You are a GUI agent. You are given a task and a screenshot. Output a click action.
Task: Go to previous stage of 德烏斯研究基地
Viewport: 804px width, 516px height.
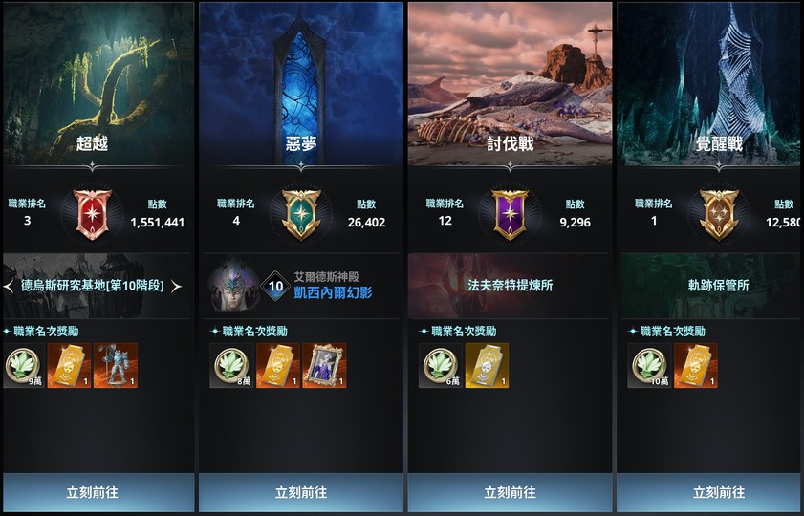tap(9, 286)
